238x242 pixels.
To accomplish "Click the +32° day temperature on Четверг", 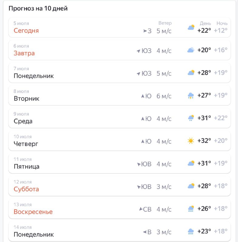I will 204,141.
